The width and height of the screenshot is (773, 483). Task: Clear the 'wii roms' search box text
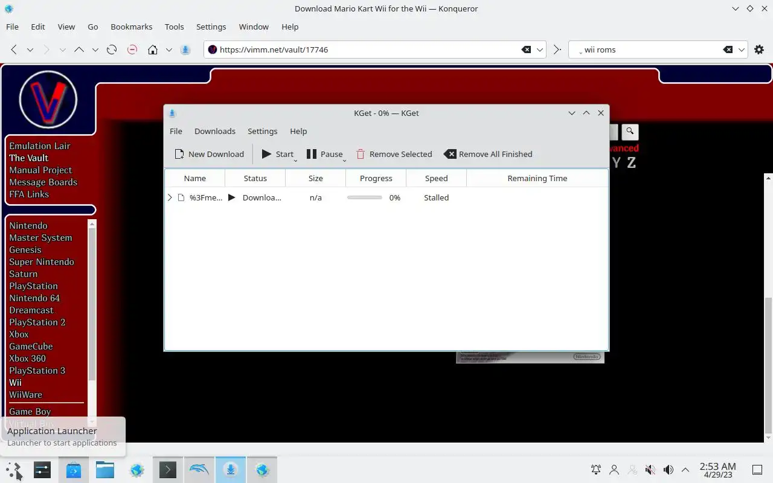tap(728, 50)
